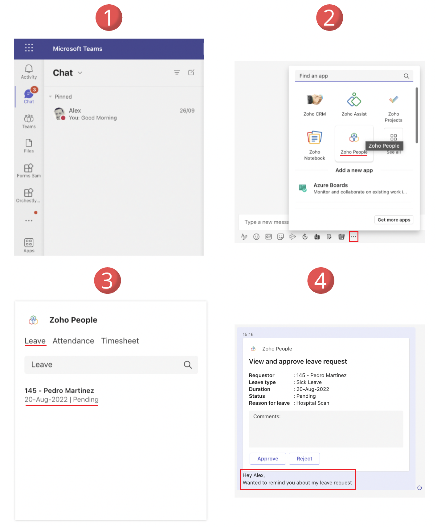Select the Zoho Notebook app
This screenshot has width=437, height=529.
315,145
